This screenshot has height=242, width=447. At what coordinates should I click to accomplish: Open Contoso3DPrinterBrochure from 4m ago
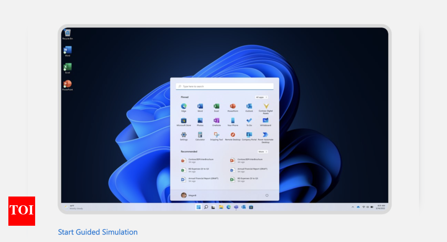click(x=247, y=161)
